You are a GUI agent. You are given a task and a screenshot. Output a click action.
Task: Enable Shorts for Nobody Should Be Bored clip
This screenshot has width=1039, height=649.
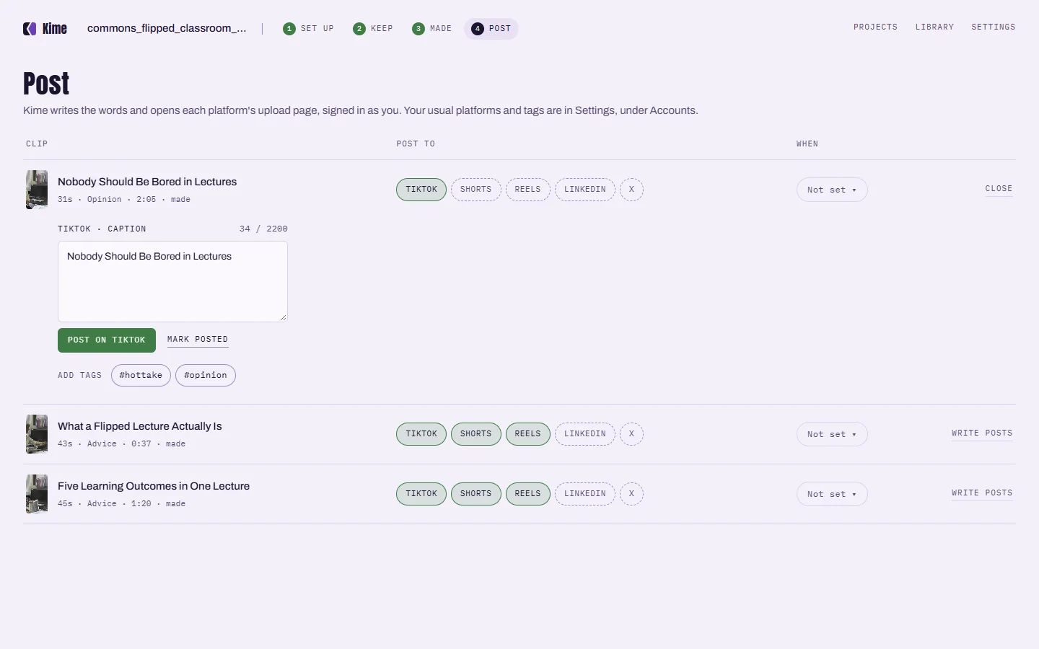pos(476,190)
